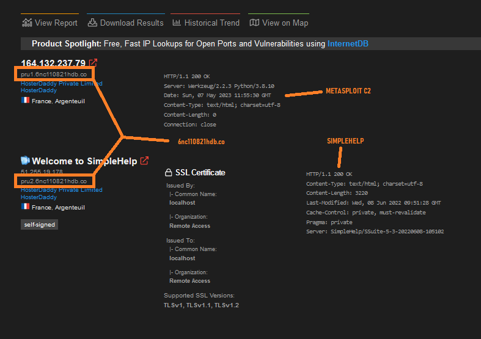The image size is (481, 339).
Task: Select the Last-Modified: Wed, 08 Jun 2022 line
Action: tap(373, 203)
